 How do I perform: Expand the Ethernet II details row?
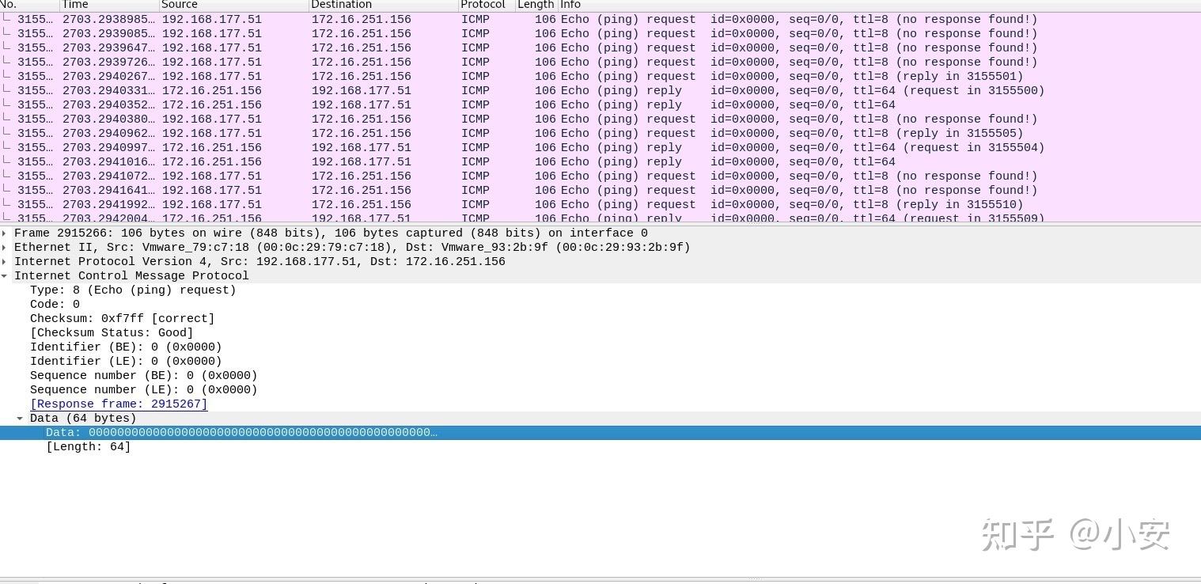click(x=5, y=248)
